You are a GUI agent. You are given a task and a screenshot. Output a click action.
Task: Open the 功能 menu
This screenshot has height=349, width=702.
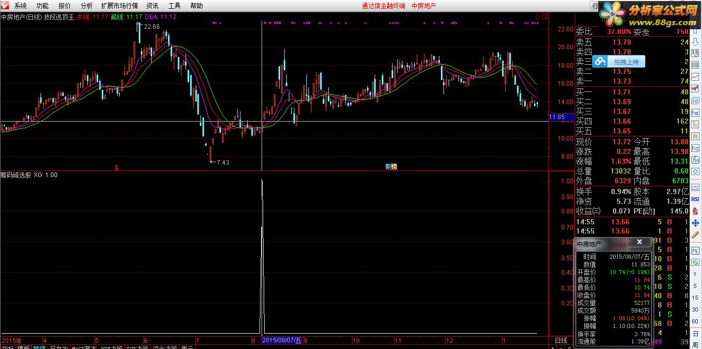42,6
